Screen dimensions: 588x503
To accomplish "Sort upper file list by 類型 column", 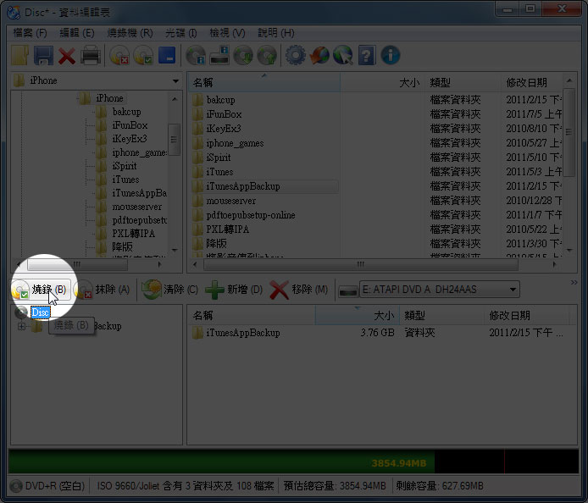I will point(463,82).
